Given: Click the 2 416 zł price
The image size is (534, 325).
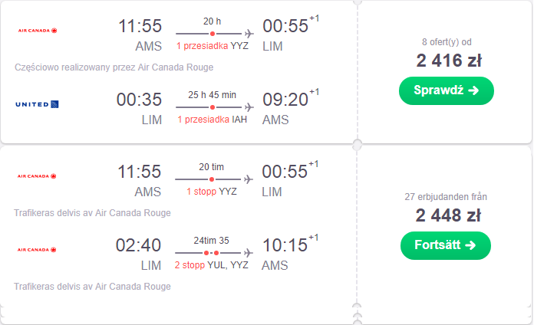Looking at the screenshot, I should (x=449, y=61).
